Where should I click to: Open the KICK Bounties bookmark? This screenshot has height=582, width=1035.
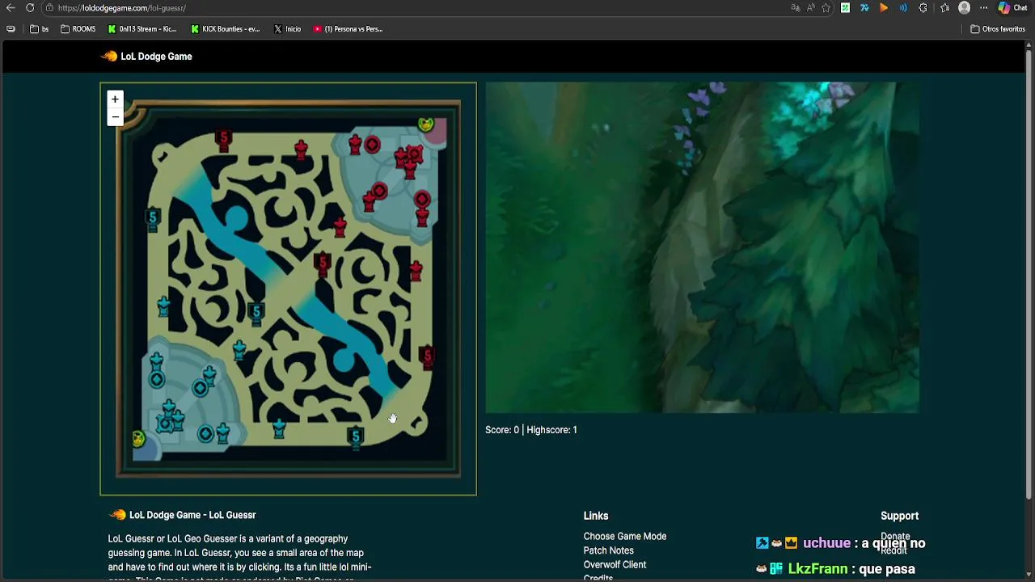226,29
